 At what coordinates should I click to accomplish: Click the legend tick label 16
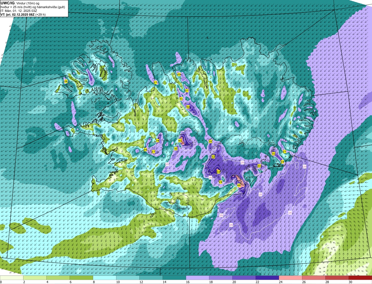point(188,282)
